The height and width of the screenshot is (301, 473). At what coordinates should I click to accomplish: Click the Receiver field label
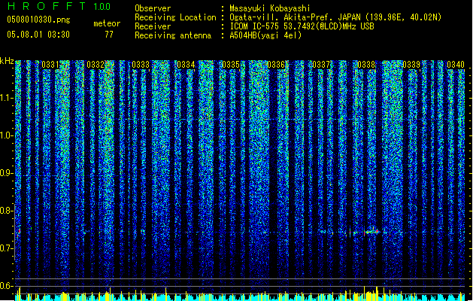[x=153, y=26]
